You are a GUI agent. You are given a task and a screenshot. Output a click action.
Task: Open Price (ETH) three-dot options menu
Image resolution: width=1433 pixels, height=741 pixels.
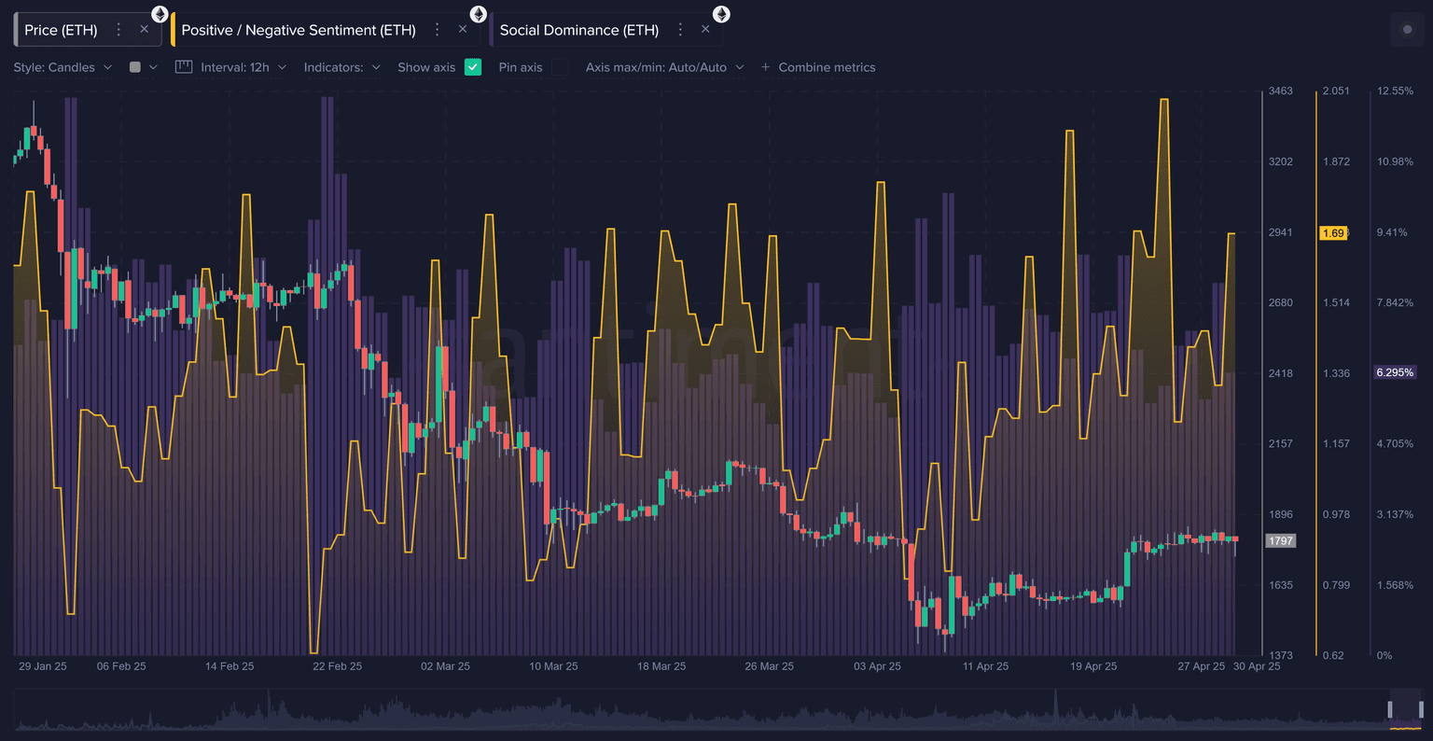tap(118, 30)
